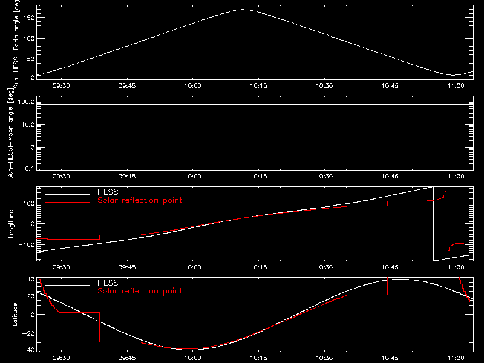Click the -20 tick on Latitude axis
The width and height of the screenshot is (484, 363).
point(28,333)
